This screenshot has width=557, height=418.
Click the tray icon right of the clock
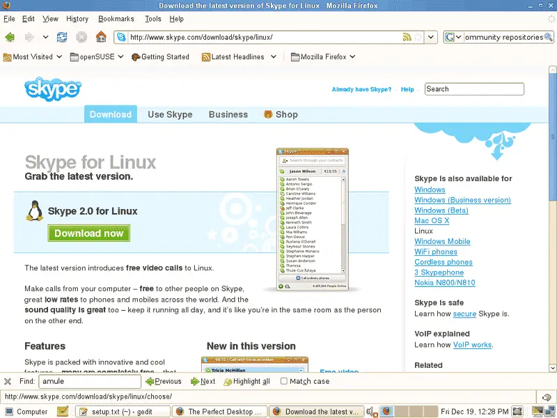pos(517,412)
